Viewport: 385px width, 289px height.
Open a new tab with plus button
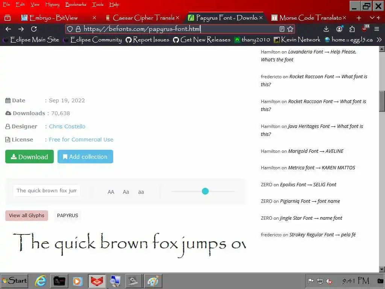[359, 18]
